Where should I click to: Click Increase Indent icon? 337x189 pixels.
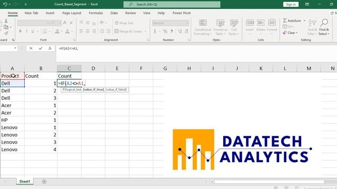pos(108,31)
